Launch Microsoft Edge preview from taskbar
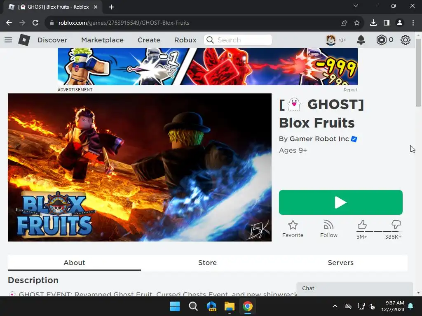This screenshot has height=316, width=422. [211, 306]
